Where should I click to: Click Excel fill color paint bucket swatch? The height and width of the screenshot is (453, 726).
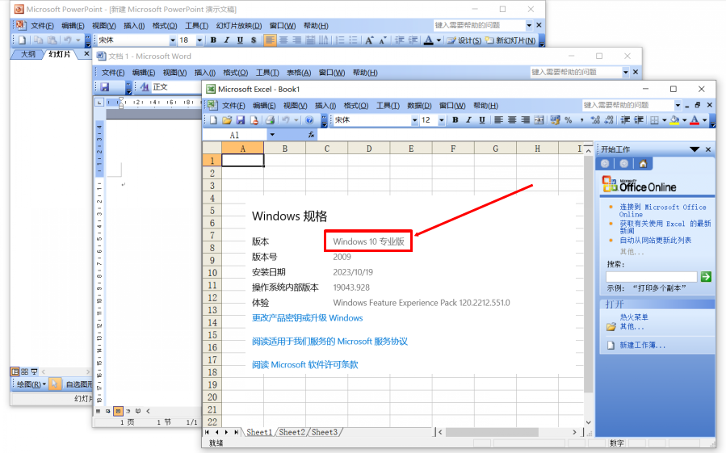point(674,120)
